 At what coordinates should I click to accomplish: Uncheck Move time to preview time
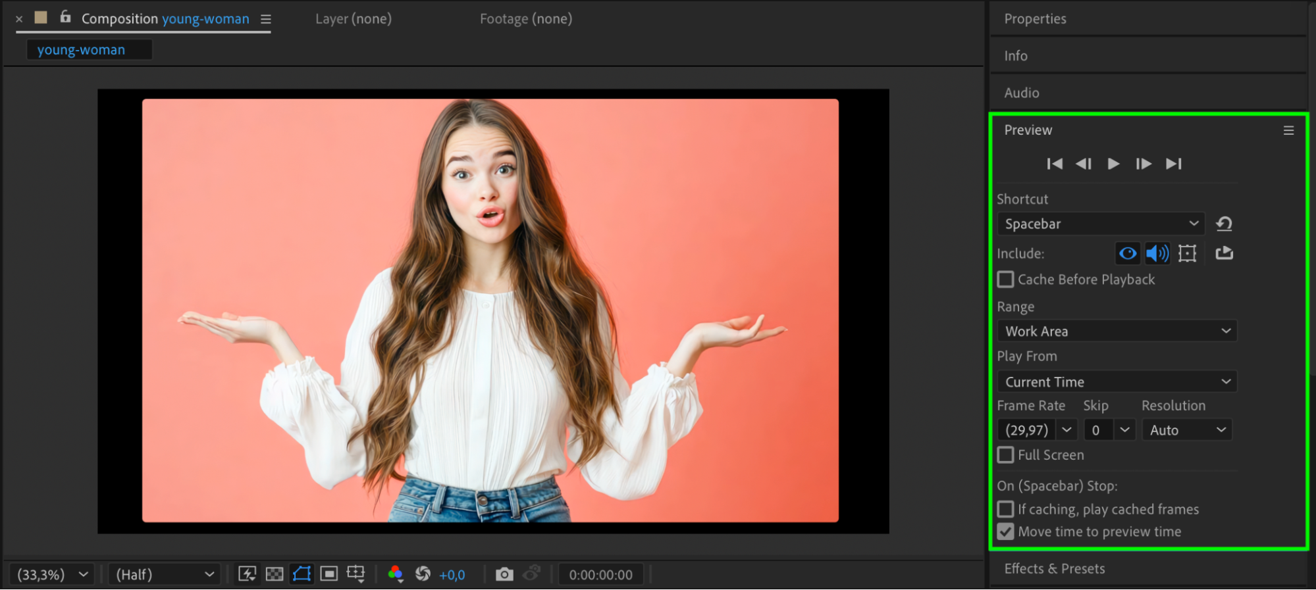click(1005, 531)
